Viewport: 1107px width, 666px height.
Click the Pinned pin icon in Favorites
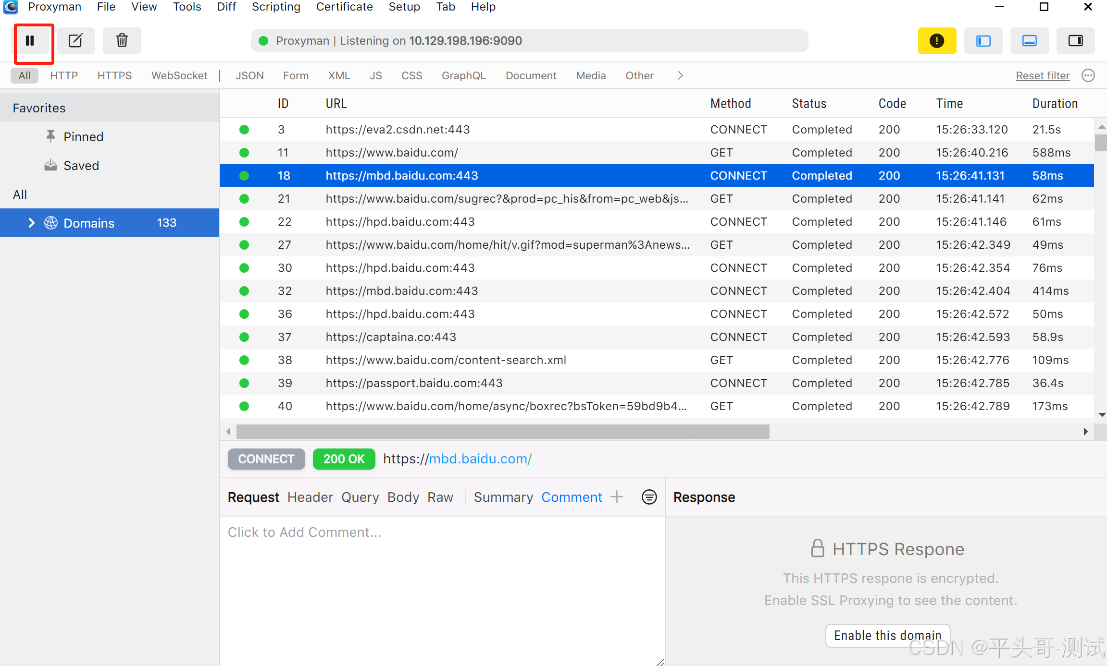coord(50,136)
